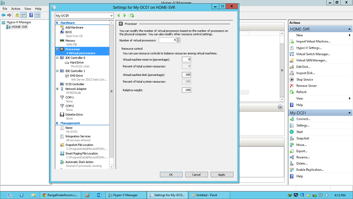Collapse the IDE Controller 0 node
Viewport: 353px width, 199px height.
[x=57, y=58]
